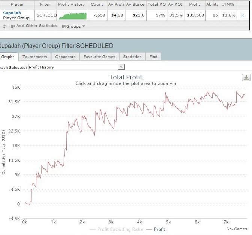The image size is (252, 235).
Task: Remove the SupaJah row with the x link
Action: [243, 15]
